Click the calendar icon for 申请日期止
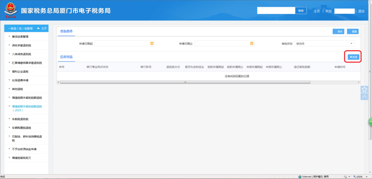This screenshot has width=372, height=179. [252, 43]
